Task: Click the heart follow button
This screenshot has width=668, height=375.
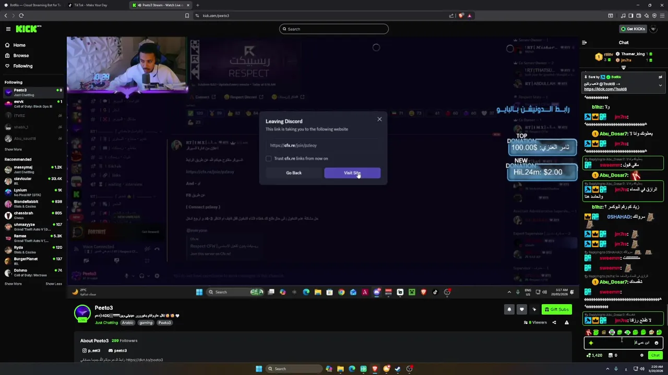Action: (x=521, y=309)
